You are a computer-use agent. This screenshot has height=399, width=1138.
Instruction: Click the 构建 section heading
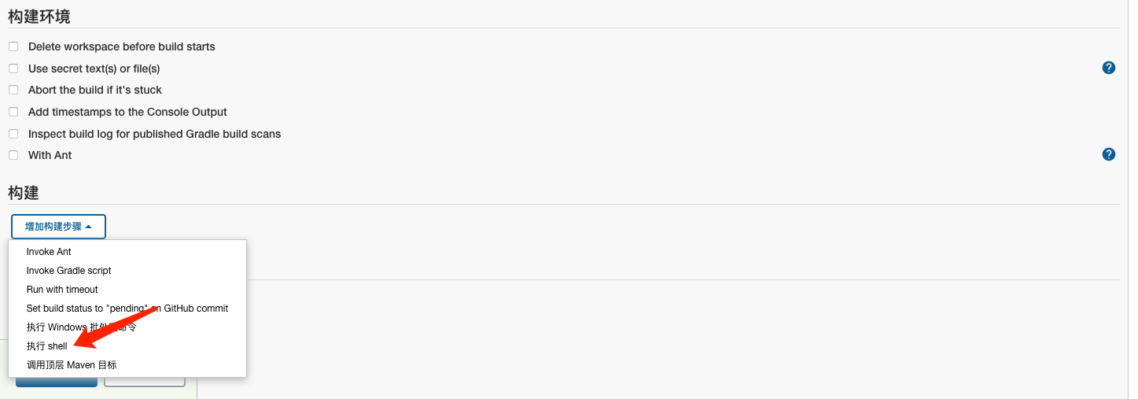(24, 193)
